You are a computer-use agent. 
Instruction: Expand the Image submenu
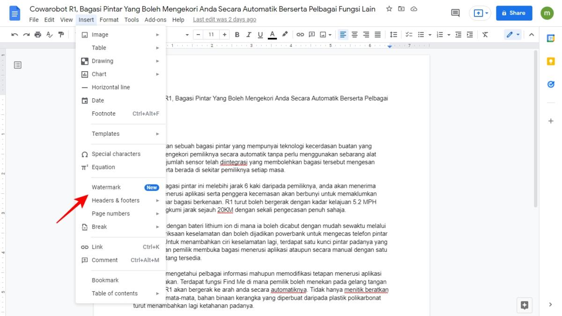121,35
